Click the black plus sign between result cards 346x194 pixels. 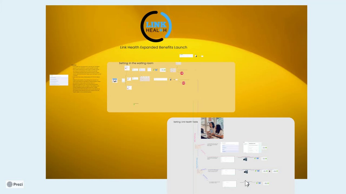[270, 171]
